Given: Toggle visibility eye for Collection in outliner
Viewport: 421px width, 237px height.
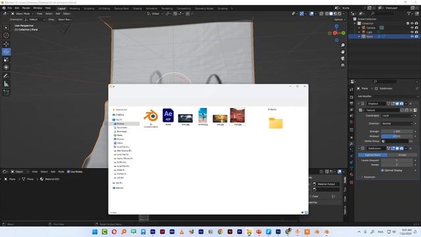Looking at the screenshot, I should [412, 24].
